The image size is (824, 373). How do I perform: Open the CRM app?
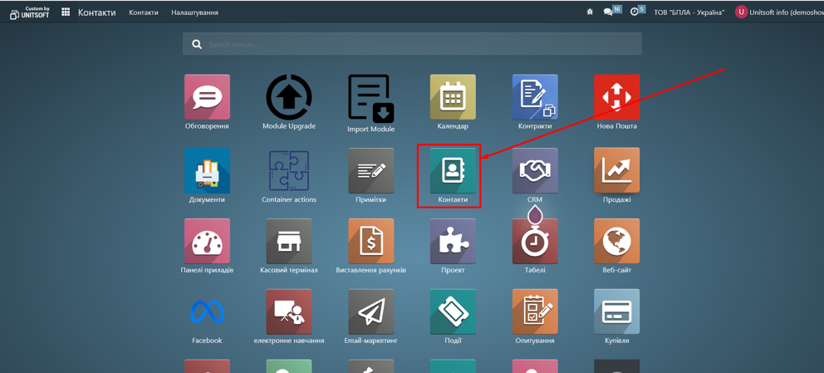coord(535,171)
